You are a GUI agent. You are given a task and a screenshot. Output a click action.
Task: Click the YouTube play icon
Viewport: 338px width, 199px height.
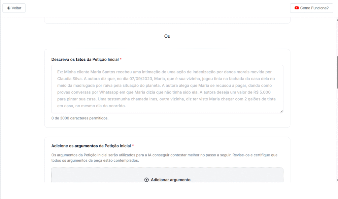(x=297, y=8)
